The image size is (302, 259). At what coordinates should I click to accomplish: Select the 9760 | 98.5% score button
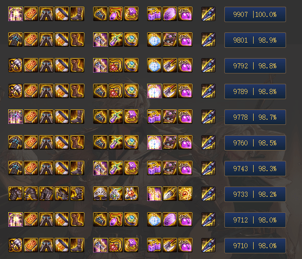point(255,143)
